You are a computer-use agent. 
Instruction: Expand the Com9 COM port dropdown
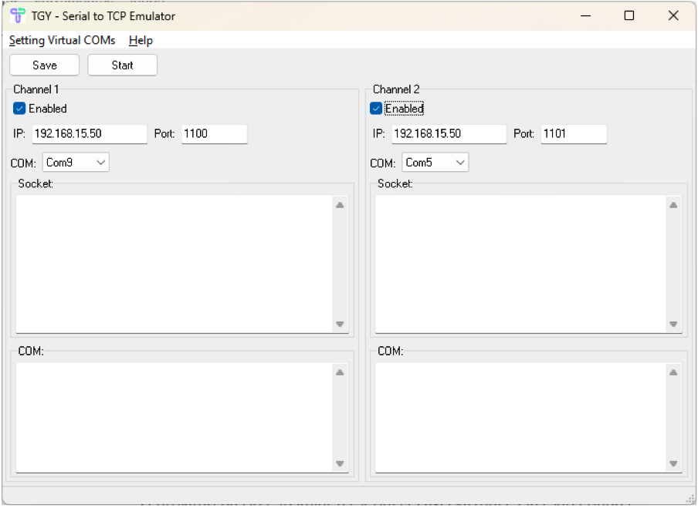[x=76, y=163]
